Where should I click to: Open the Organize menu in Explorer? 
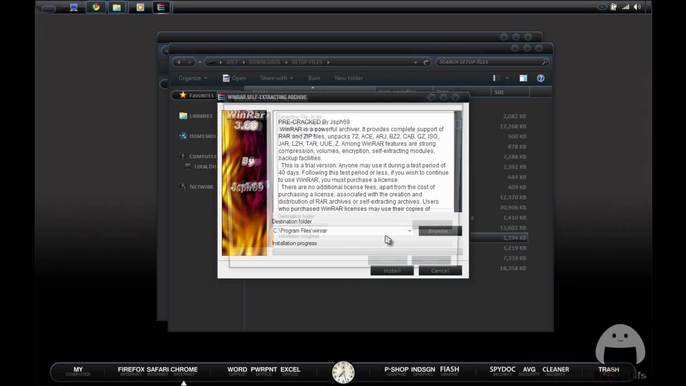pyautogui.click(x=193, y=78)
